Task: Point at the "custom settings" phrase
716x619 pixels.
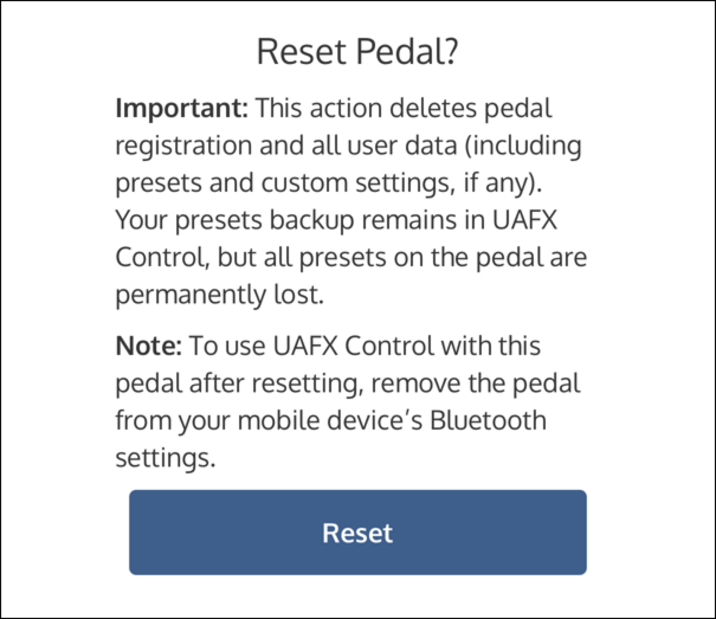Action: pyautogui.click(x=352, y=183)
